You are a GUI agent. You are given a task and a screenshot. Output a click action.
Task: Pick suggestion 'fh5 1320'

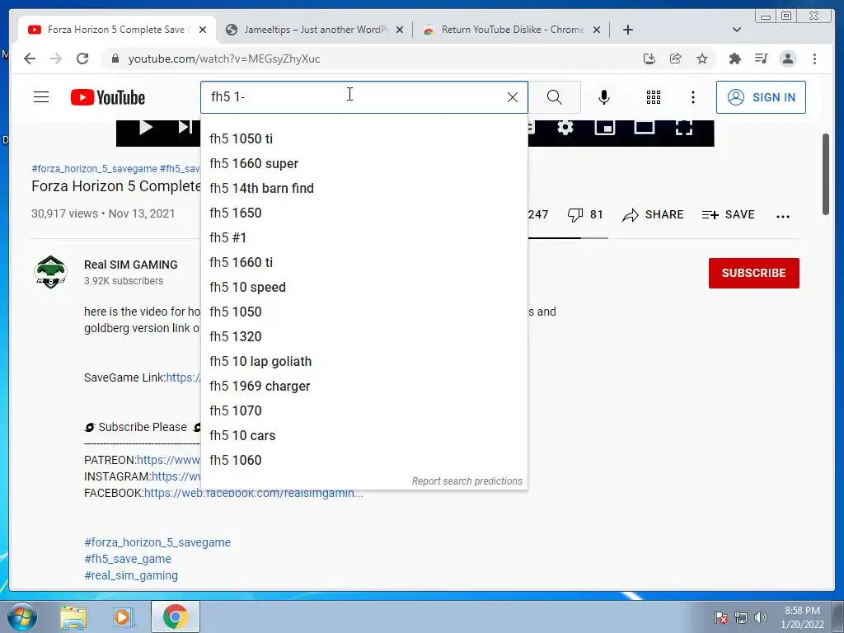pyautogui.click(x=363, y=337)
